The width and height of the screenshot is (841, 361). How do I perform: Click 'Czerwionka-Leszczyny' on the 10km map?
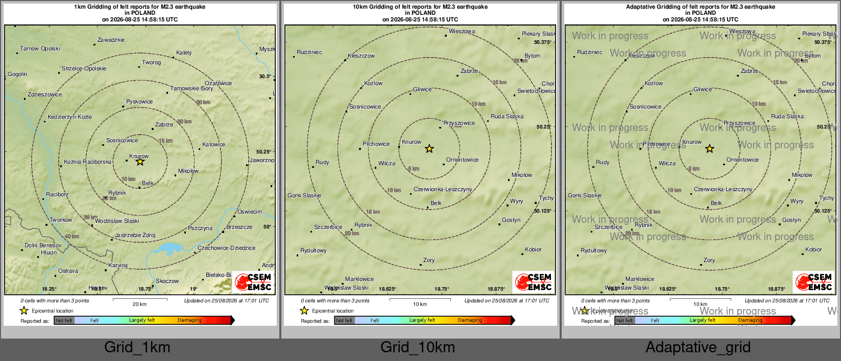tap(443, 189)
